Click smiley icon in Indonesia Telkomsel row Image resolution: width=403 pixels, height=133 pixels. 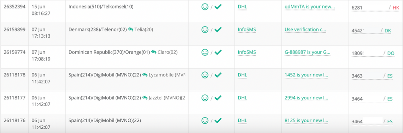205,7
